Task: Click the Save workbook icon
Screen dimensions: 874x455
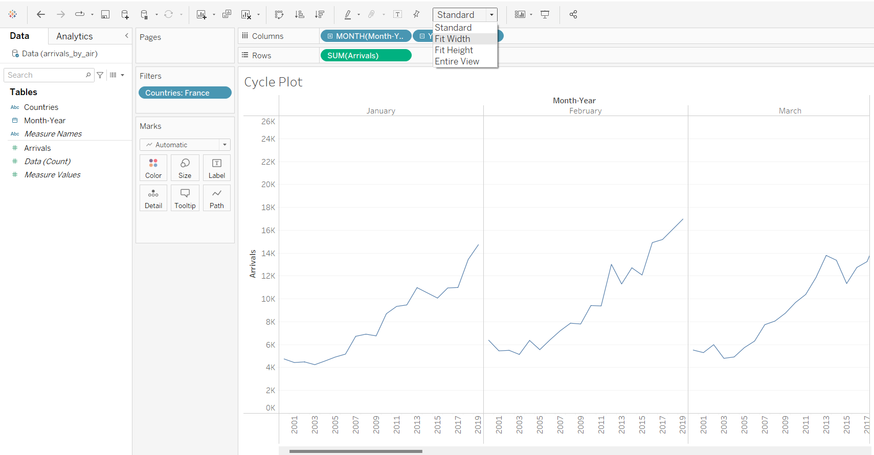Action: 105,14
